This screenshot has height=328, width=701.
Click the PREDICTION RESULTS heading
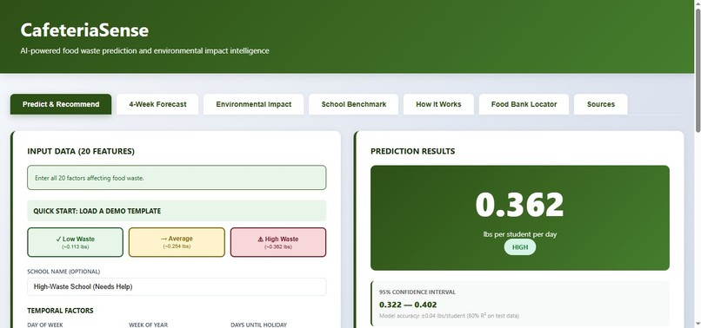click(x=412, y=151)
